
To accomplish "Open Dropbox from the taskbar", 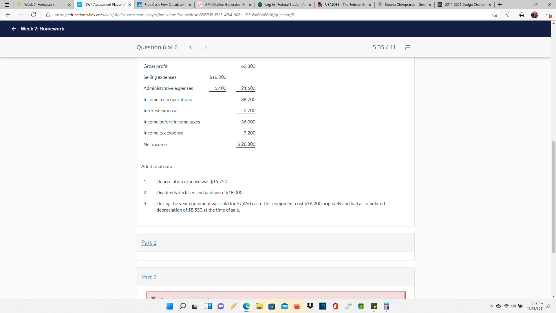I will (x=310, y=306).
